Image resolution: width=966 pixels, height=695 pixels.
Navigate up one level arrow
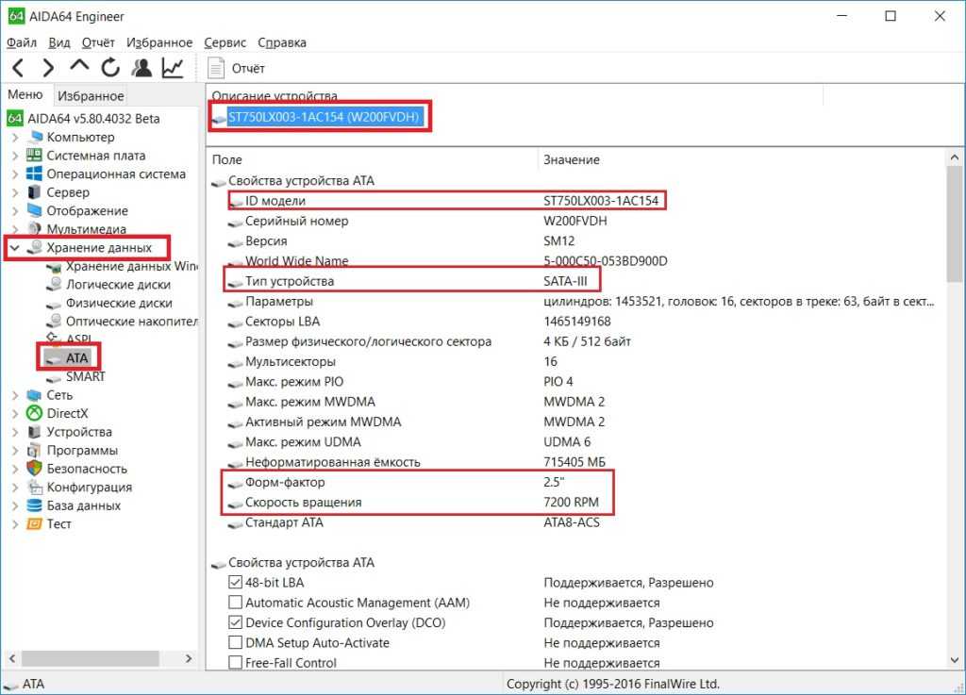(x=79, y=67)
